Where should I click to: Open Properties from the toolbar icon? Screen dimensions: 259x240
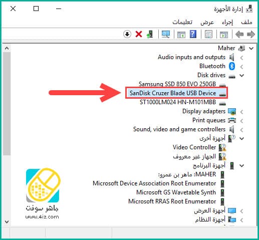208,35
